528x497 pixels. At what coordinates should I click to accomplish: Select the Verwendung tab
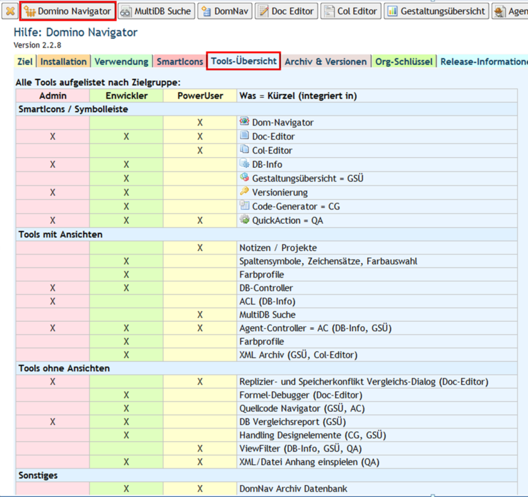point(122,62)
